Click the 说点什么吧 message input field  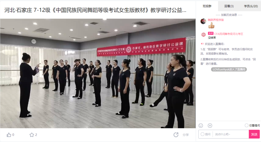[x=231, y=134]
